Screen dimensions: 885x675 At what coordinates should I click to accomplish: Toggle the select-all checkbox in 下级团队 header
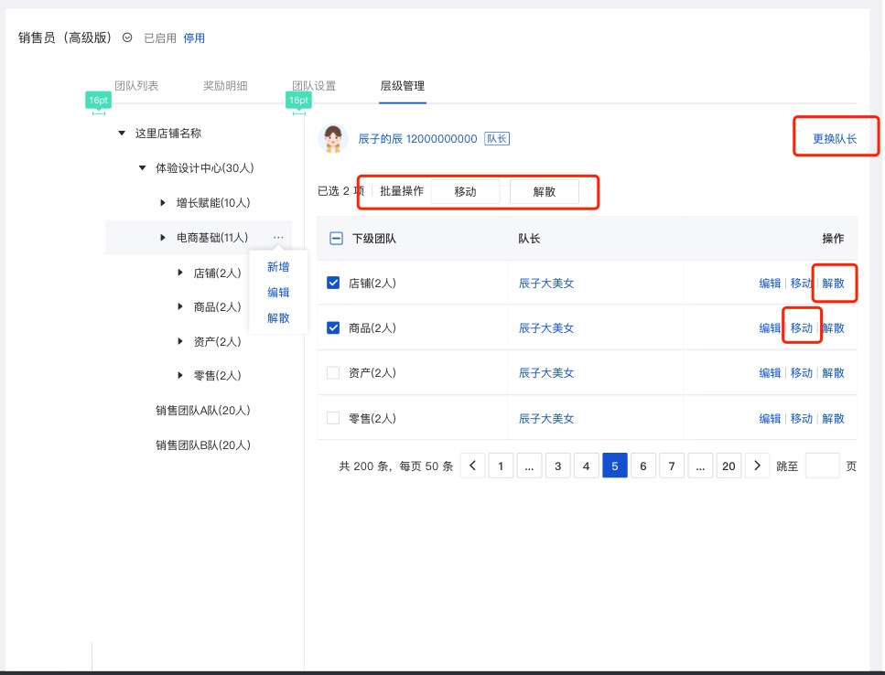point(335,239)
